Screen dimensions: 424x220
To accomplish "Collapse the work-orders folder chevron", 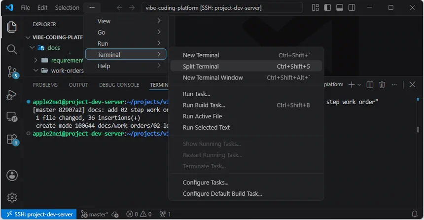I will click(35, 71).
